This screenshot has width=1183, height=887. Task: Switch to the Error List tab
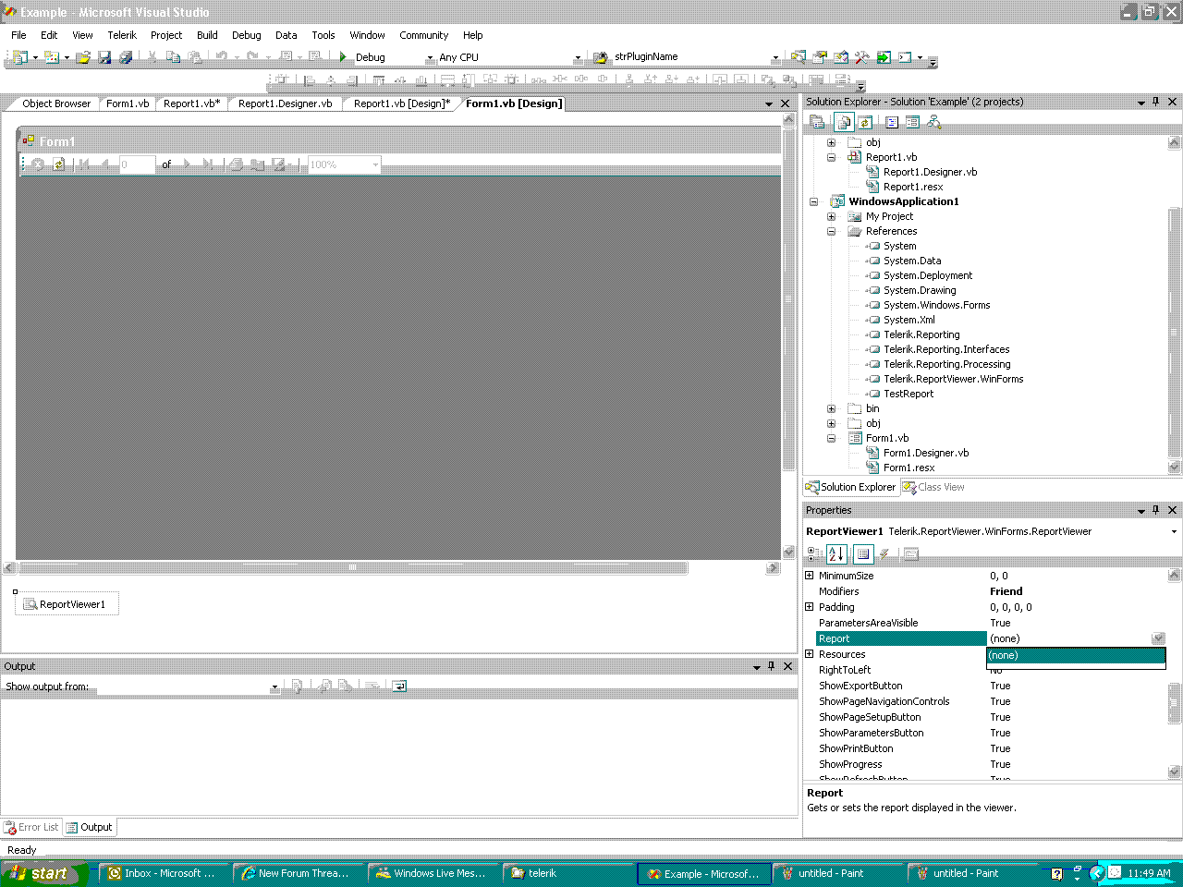[31, 827]
